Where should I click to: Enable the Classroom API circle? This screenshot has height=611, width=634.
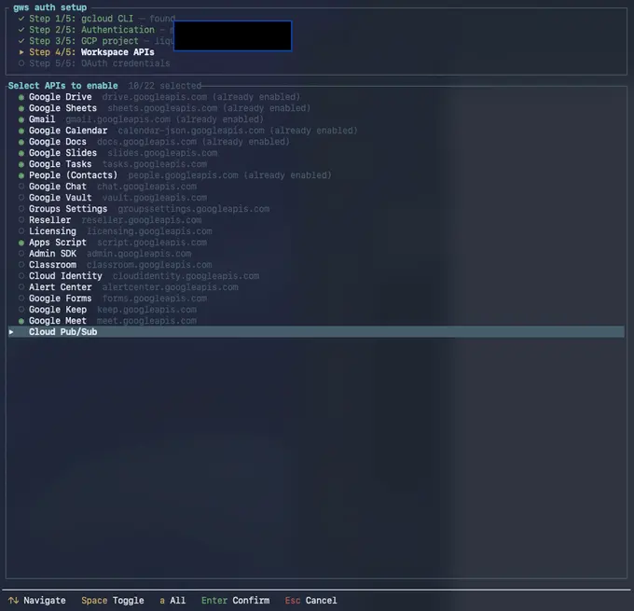[x=21, y=265]
